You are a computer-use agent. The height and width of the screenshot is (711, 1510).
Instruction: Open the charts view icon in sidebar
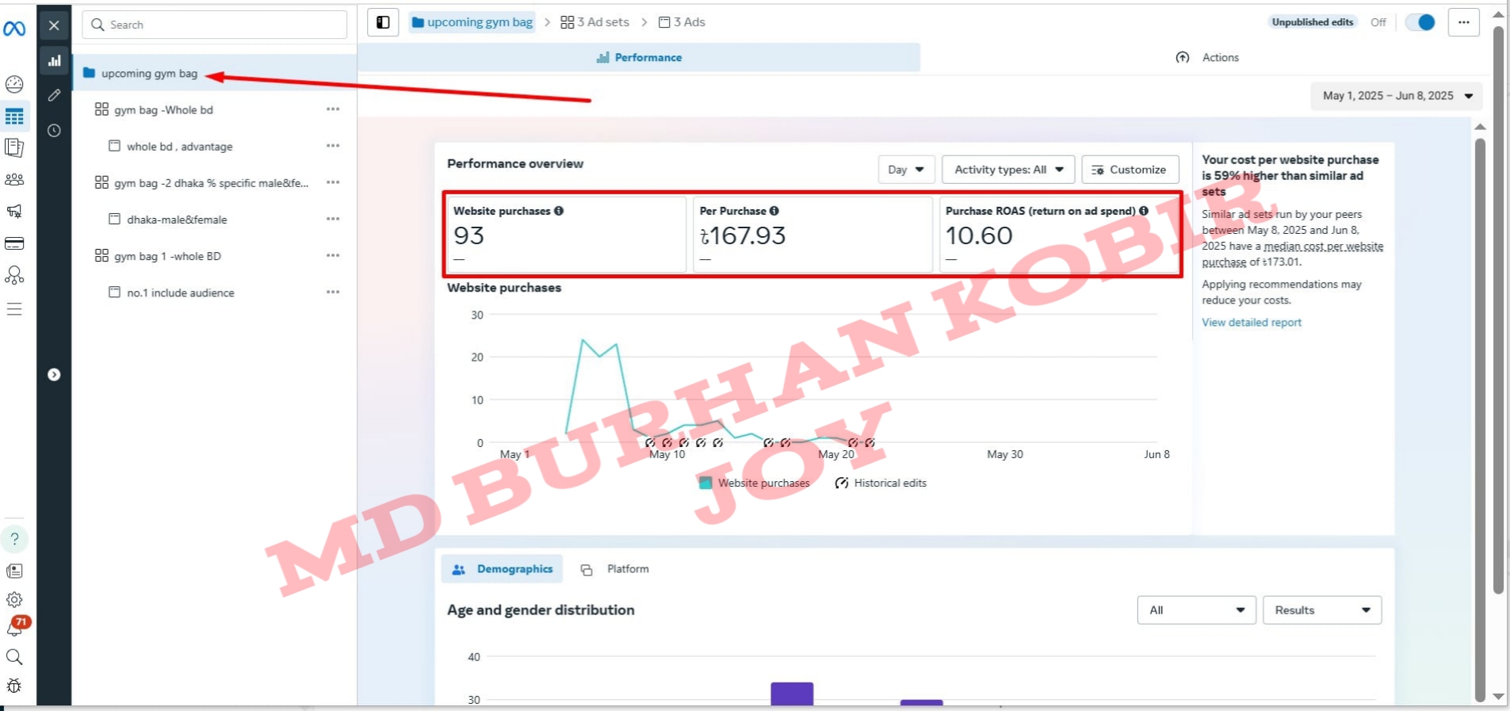(54, 60)
